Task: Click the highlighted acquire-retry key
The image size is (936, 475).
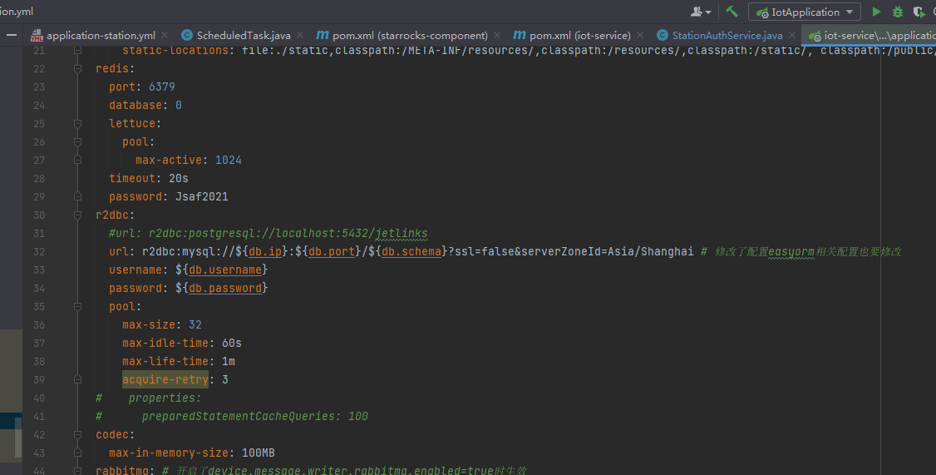Action: (165, 379)
